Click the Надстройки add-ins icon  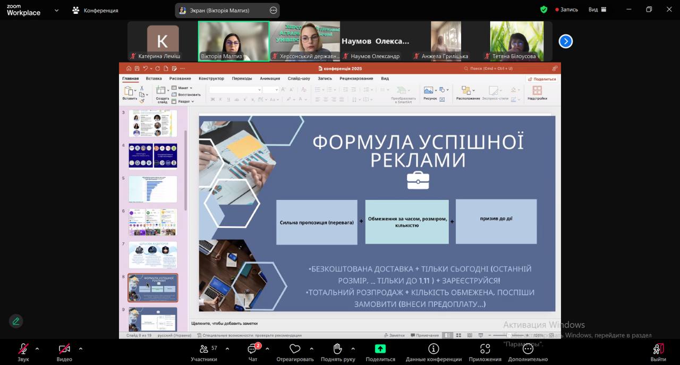click(537, 90)
